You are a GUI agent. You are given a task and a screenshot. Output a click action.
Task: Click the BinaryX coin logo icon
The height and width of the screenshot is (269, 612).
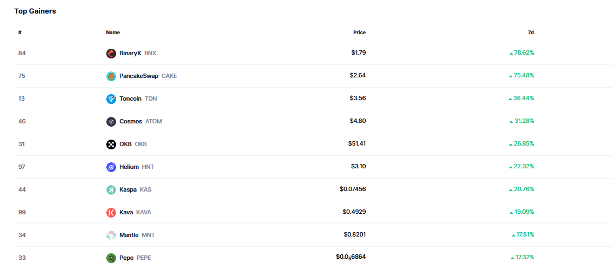coord(111,53)
